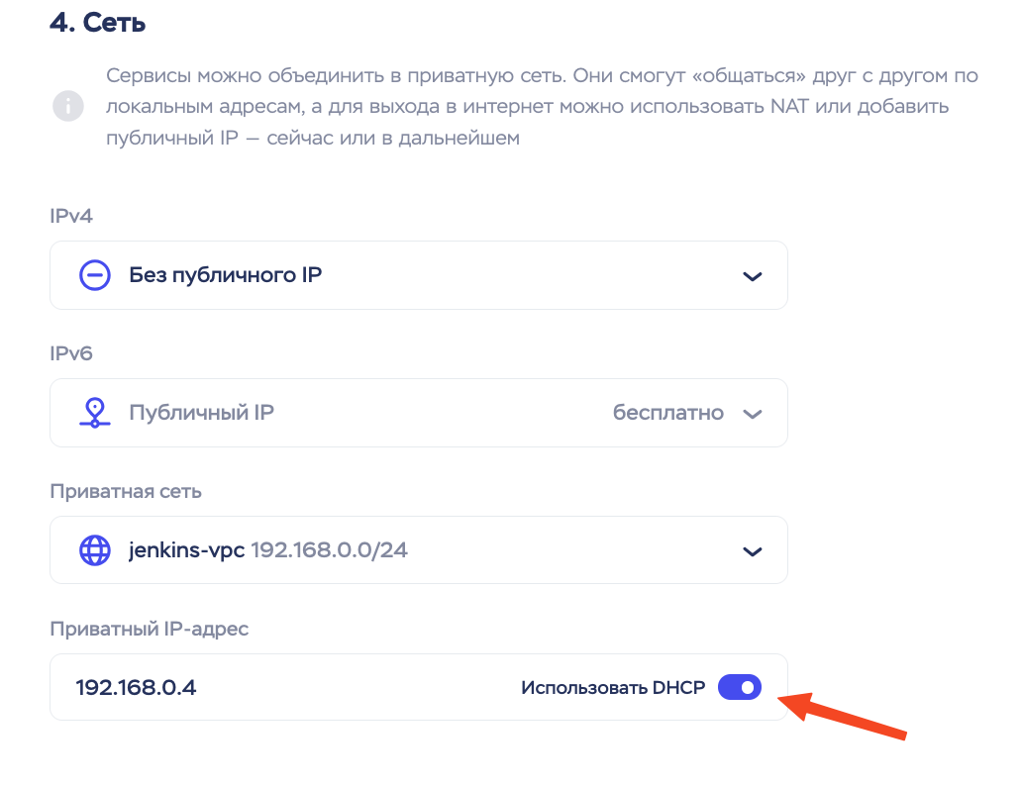The image size is (1022, 786).
Task: Expand the Приватная сеть dropdown chevron
Action: [x=753, y=551]
